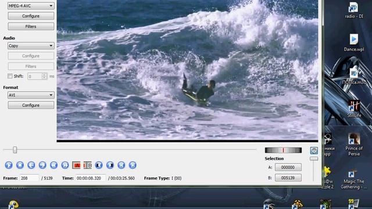The width and height of the screenshot is (372, 209).
Task: Click the 'Audio' section heading
Action: [9, 38]
